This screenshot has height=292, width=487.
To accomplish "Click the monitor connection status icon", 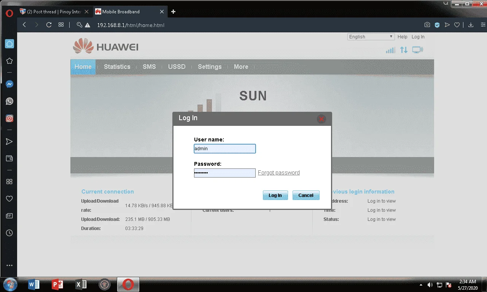I will point(417,50).
